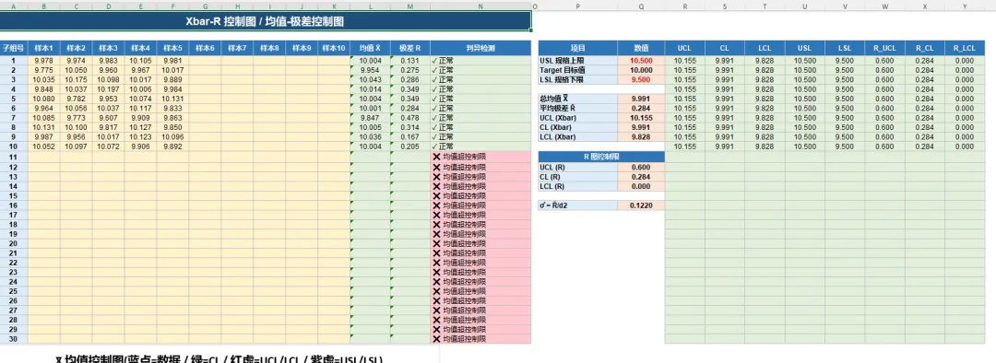This screenshot has width=996, height=363.
Task: Select the cell containing 10.123
Action: 140,137
